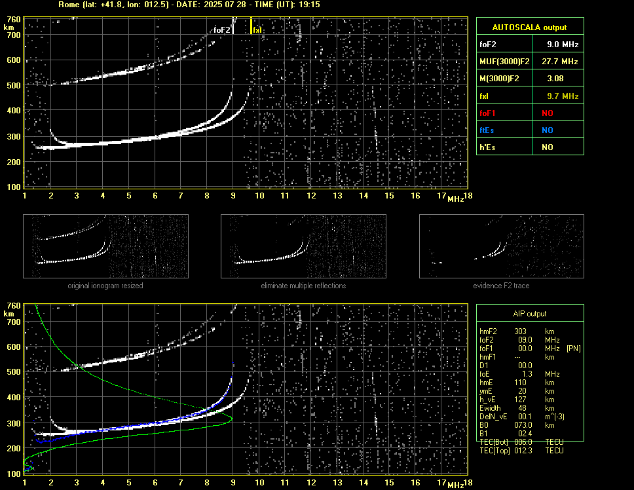Screen dimensions: 634x490
Task: Click the 760 km axis label of top ionogram
Action: 13,20
